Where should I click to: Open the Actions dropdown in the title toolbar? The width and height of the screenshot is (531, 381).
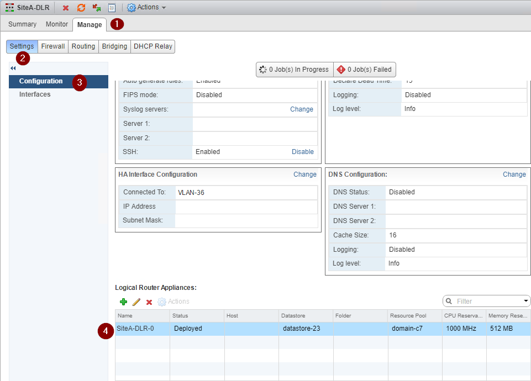click(x=146, y=7)
